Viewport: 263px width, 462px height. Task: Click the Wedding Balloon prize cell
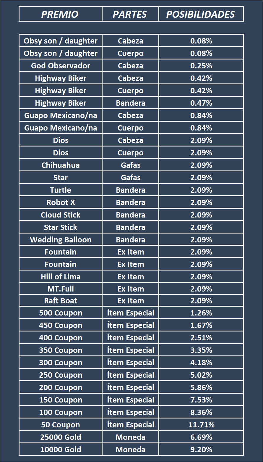click(x=61, y=240)
